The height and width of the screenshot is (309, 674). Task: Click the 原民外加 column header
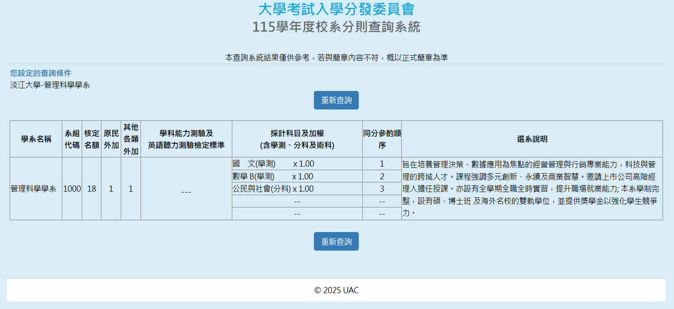pyautogui.click(x=111, y=139)
